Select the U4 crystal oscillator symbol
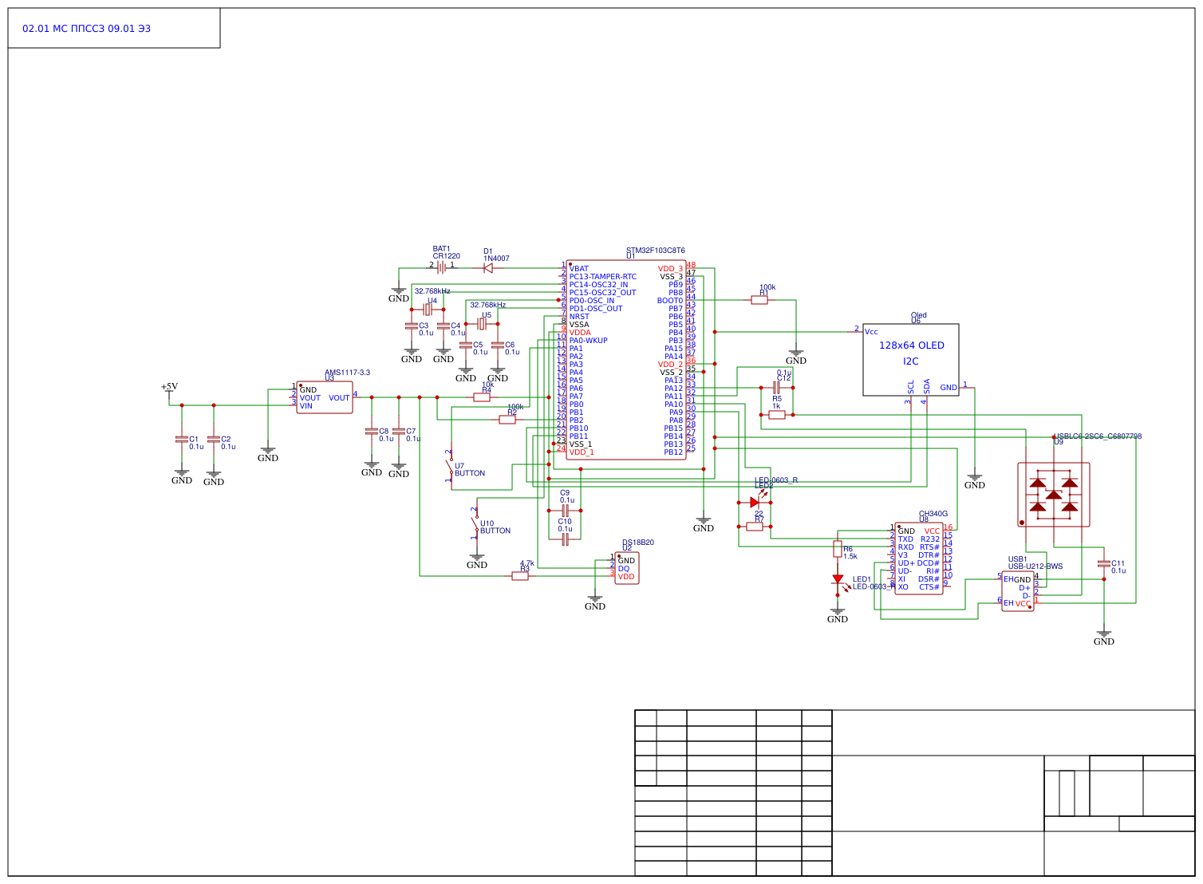Screen dimensions: 1203x884 428,310
